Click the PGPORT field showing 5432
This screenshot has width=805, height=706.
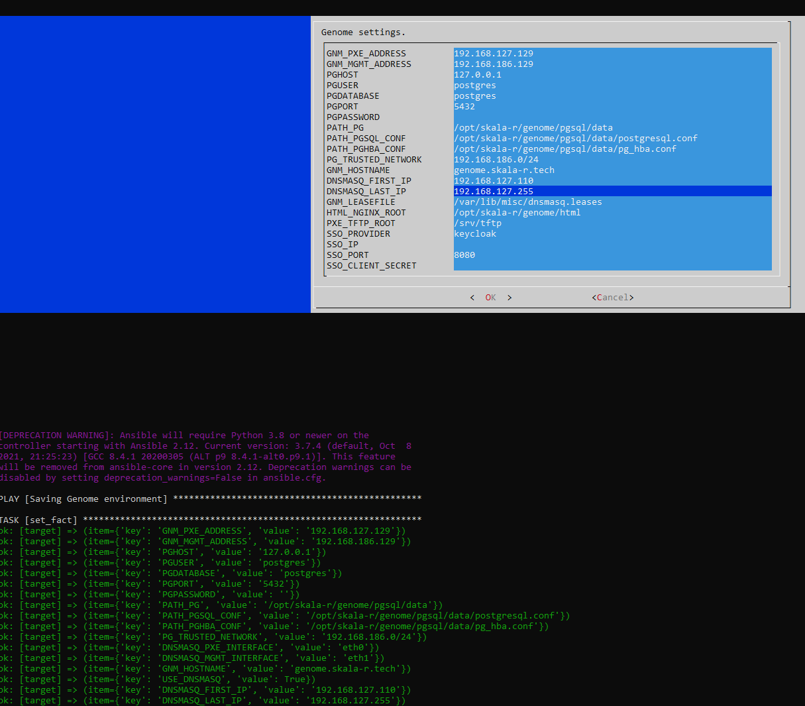coord(612,107)
